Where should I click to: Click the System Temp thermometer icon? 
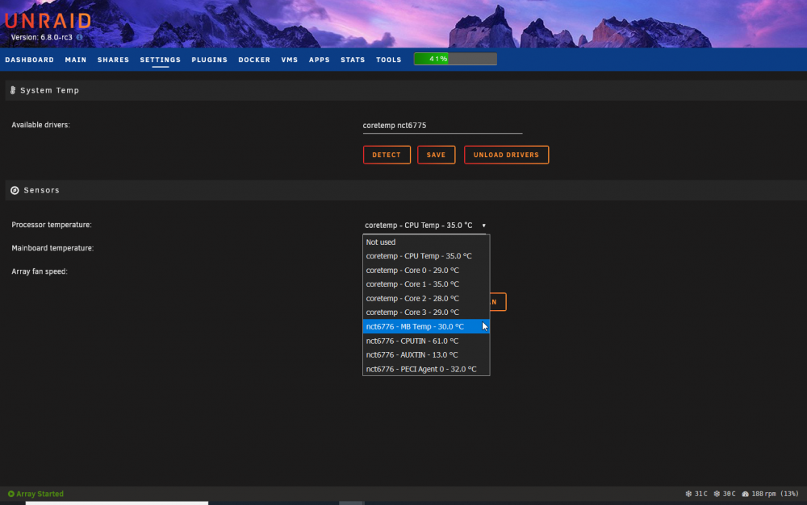coord(13,90)
